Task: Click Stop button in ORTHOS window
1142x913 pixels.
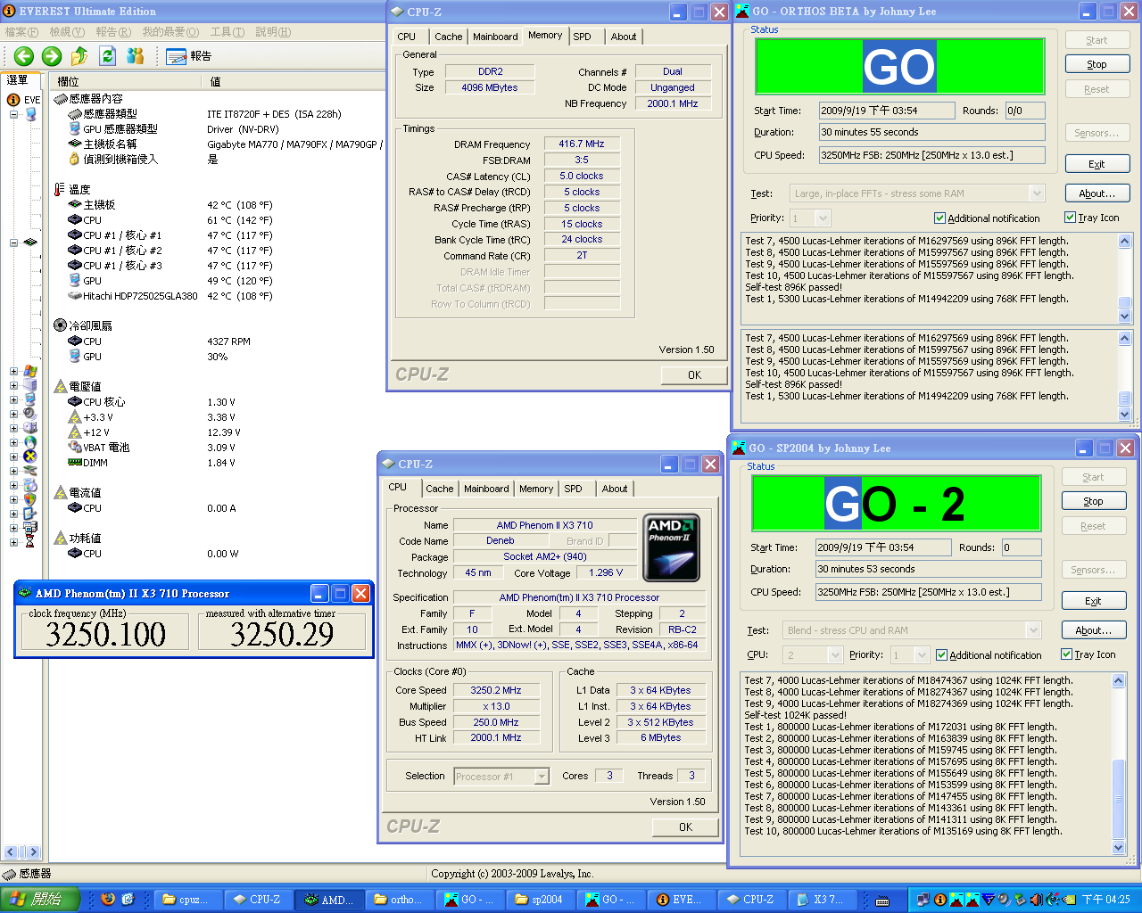Action: point(1097,64)
